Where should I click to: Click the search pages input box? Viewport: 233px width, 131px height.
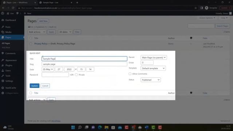click(x=201, y=26)
